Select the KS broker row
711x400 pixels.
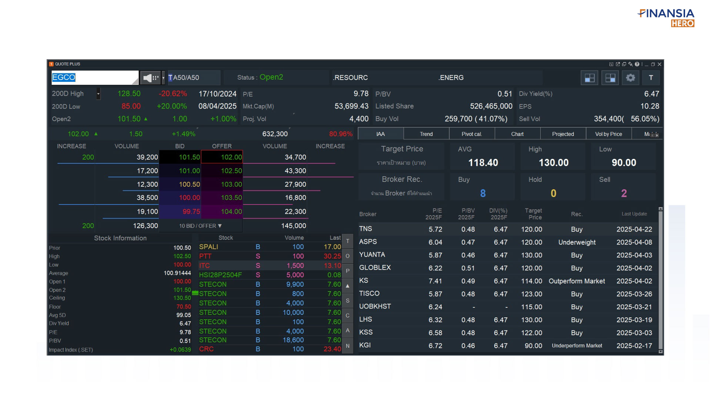click(x=508, y=281)
